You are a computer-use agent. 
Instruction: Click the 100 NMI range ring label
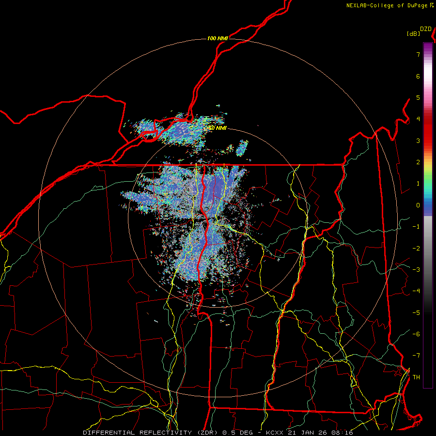click(x=218, y=38)
